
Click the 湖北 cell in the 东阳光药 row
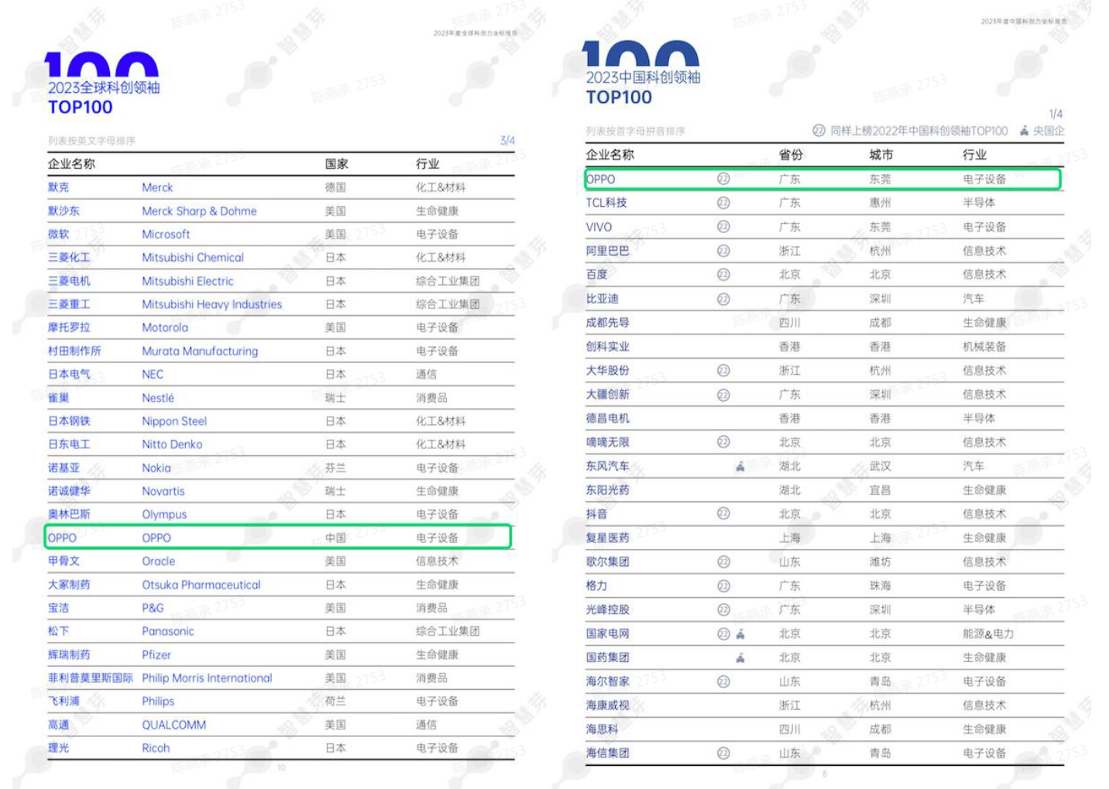[789, 490]
